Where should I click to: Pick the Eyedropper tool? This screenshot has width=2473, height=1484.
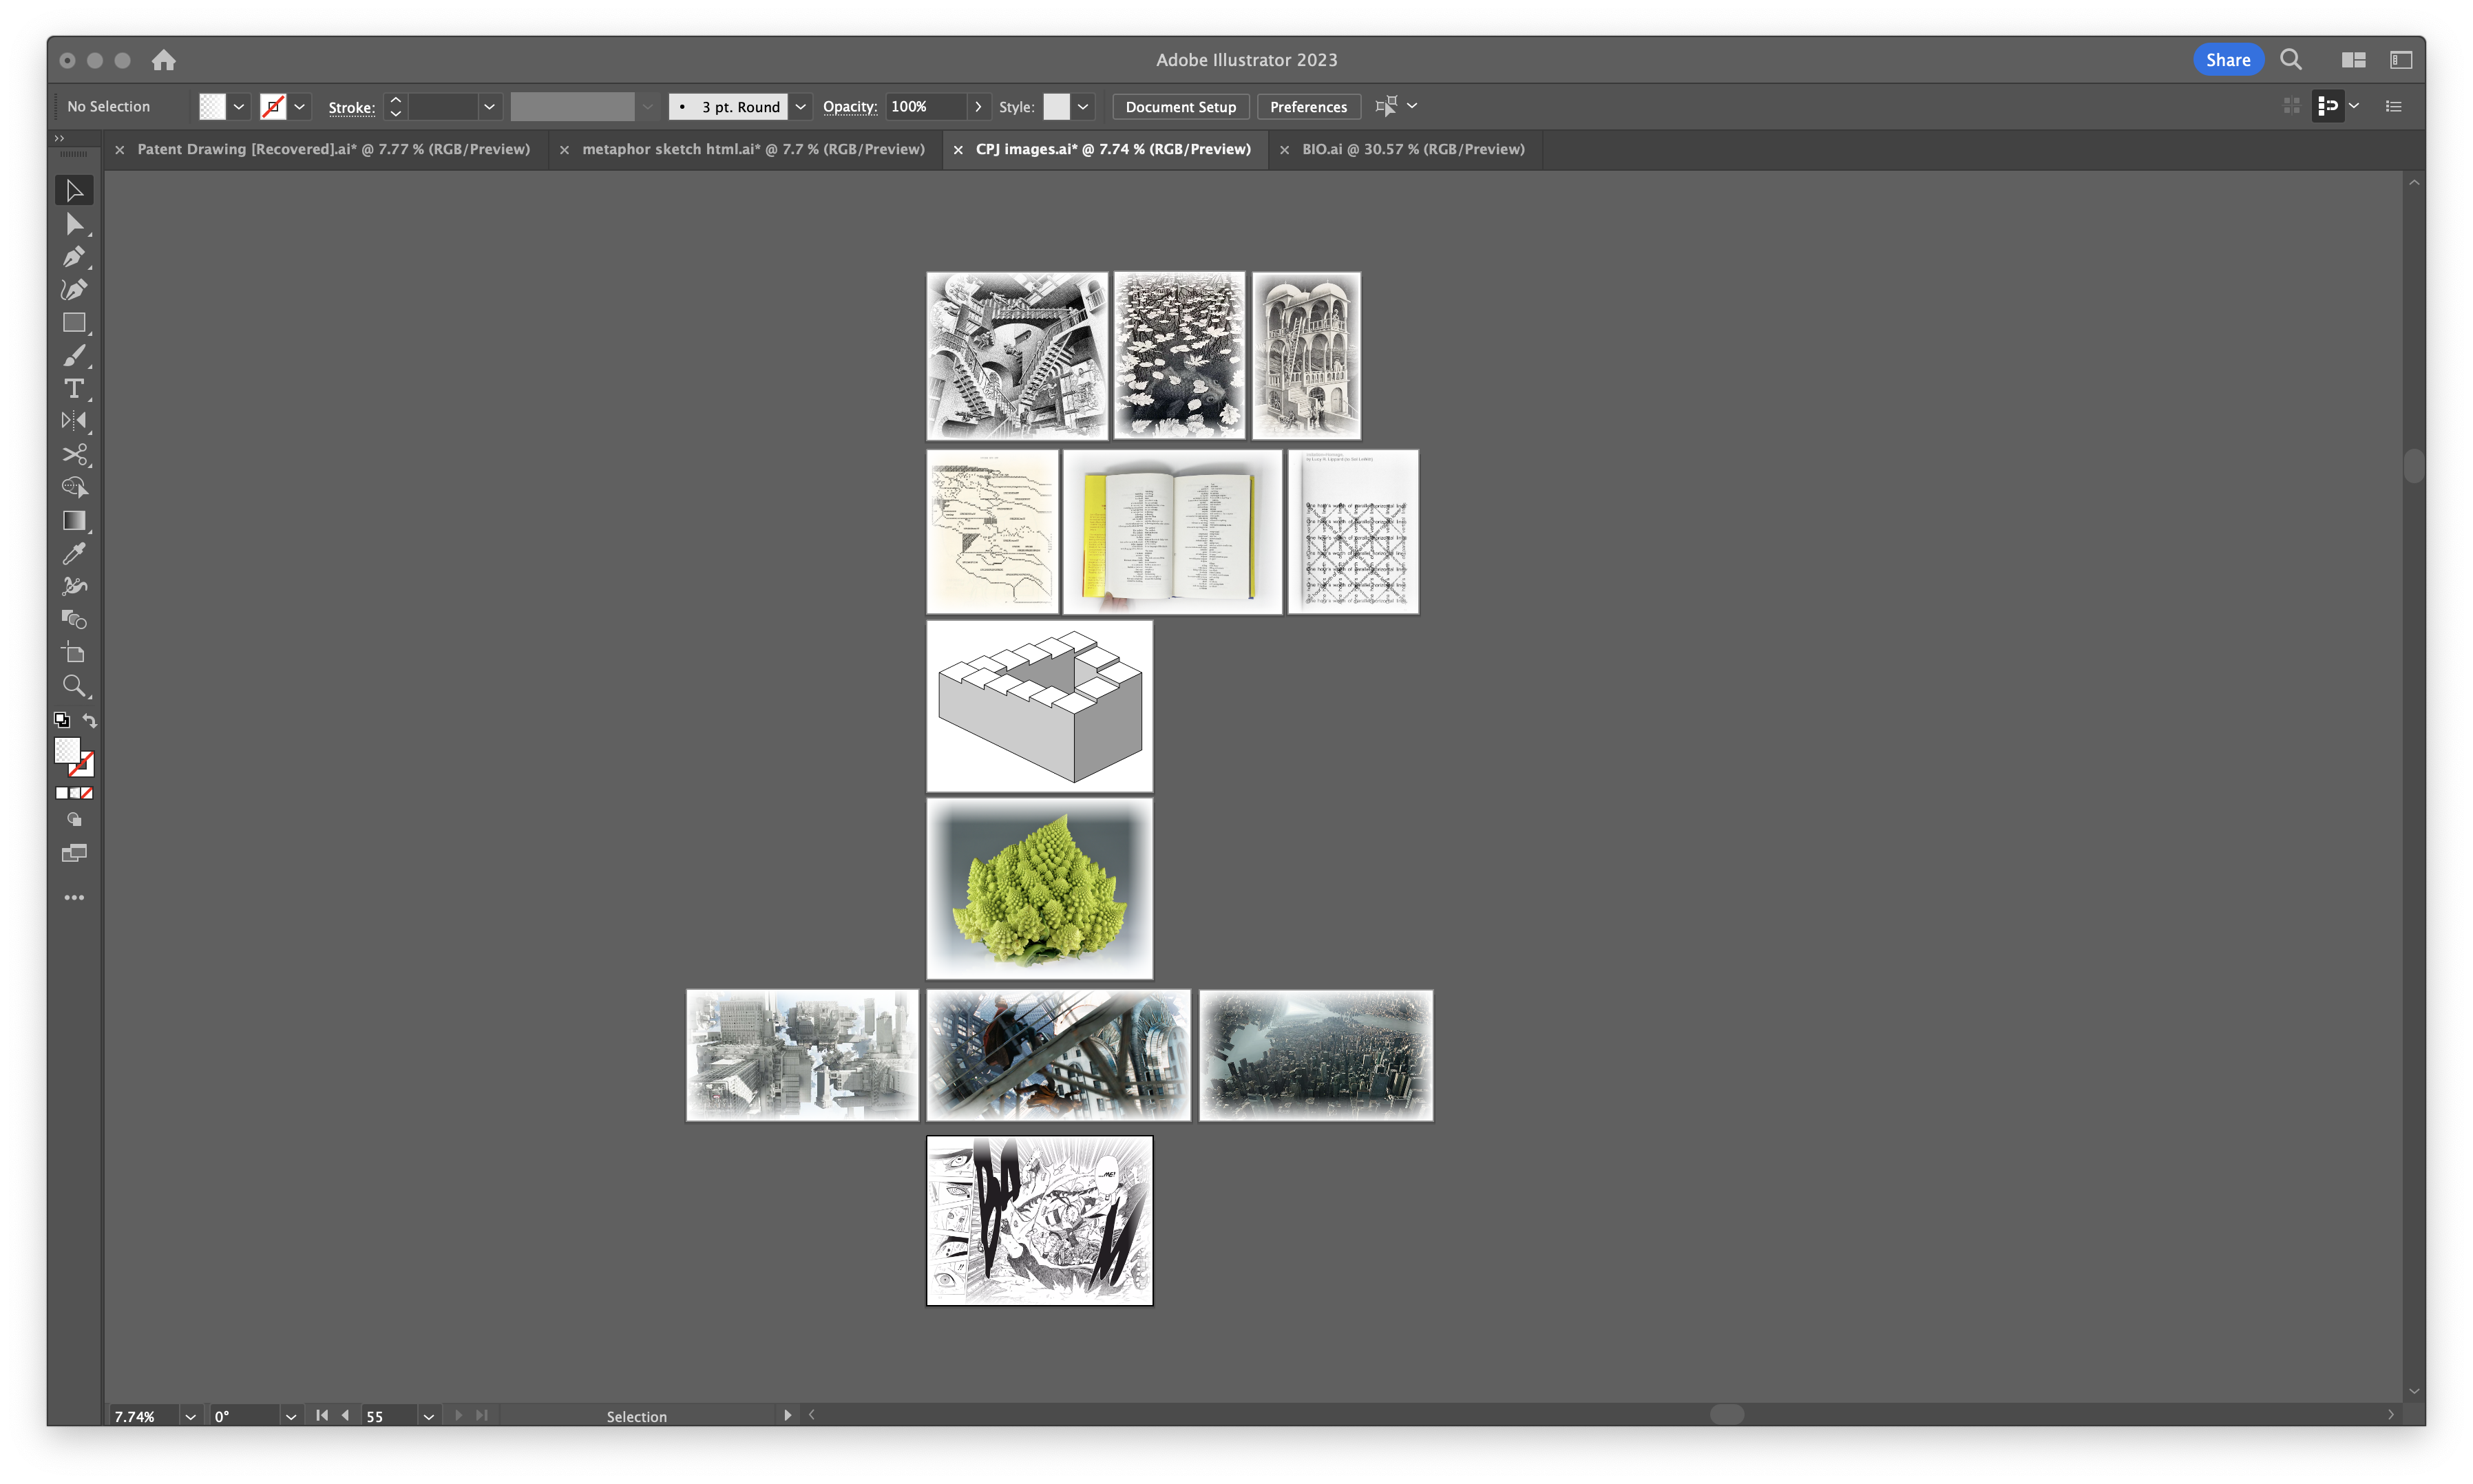74,553
